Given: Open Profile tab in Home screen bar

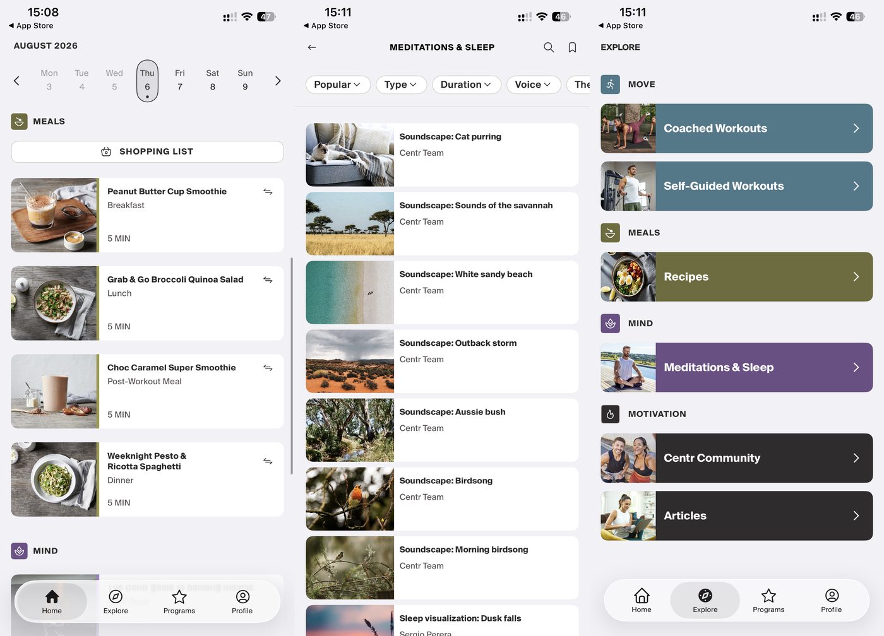Looking at the screenshot, I should coord(242,602).
